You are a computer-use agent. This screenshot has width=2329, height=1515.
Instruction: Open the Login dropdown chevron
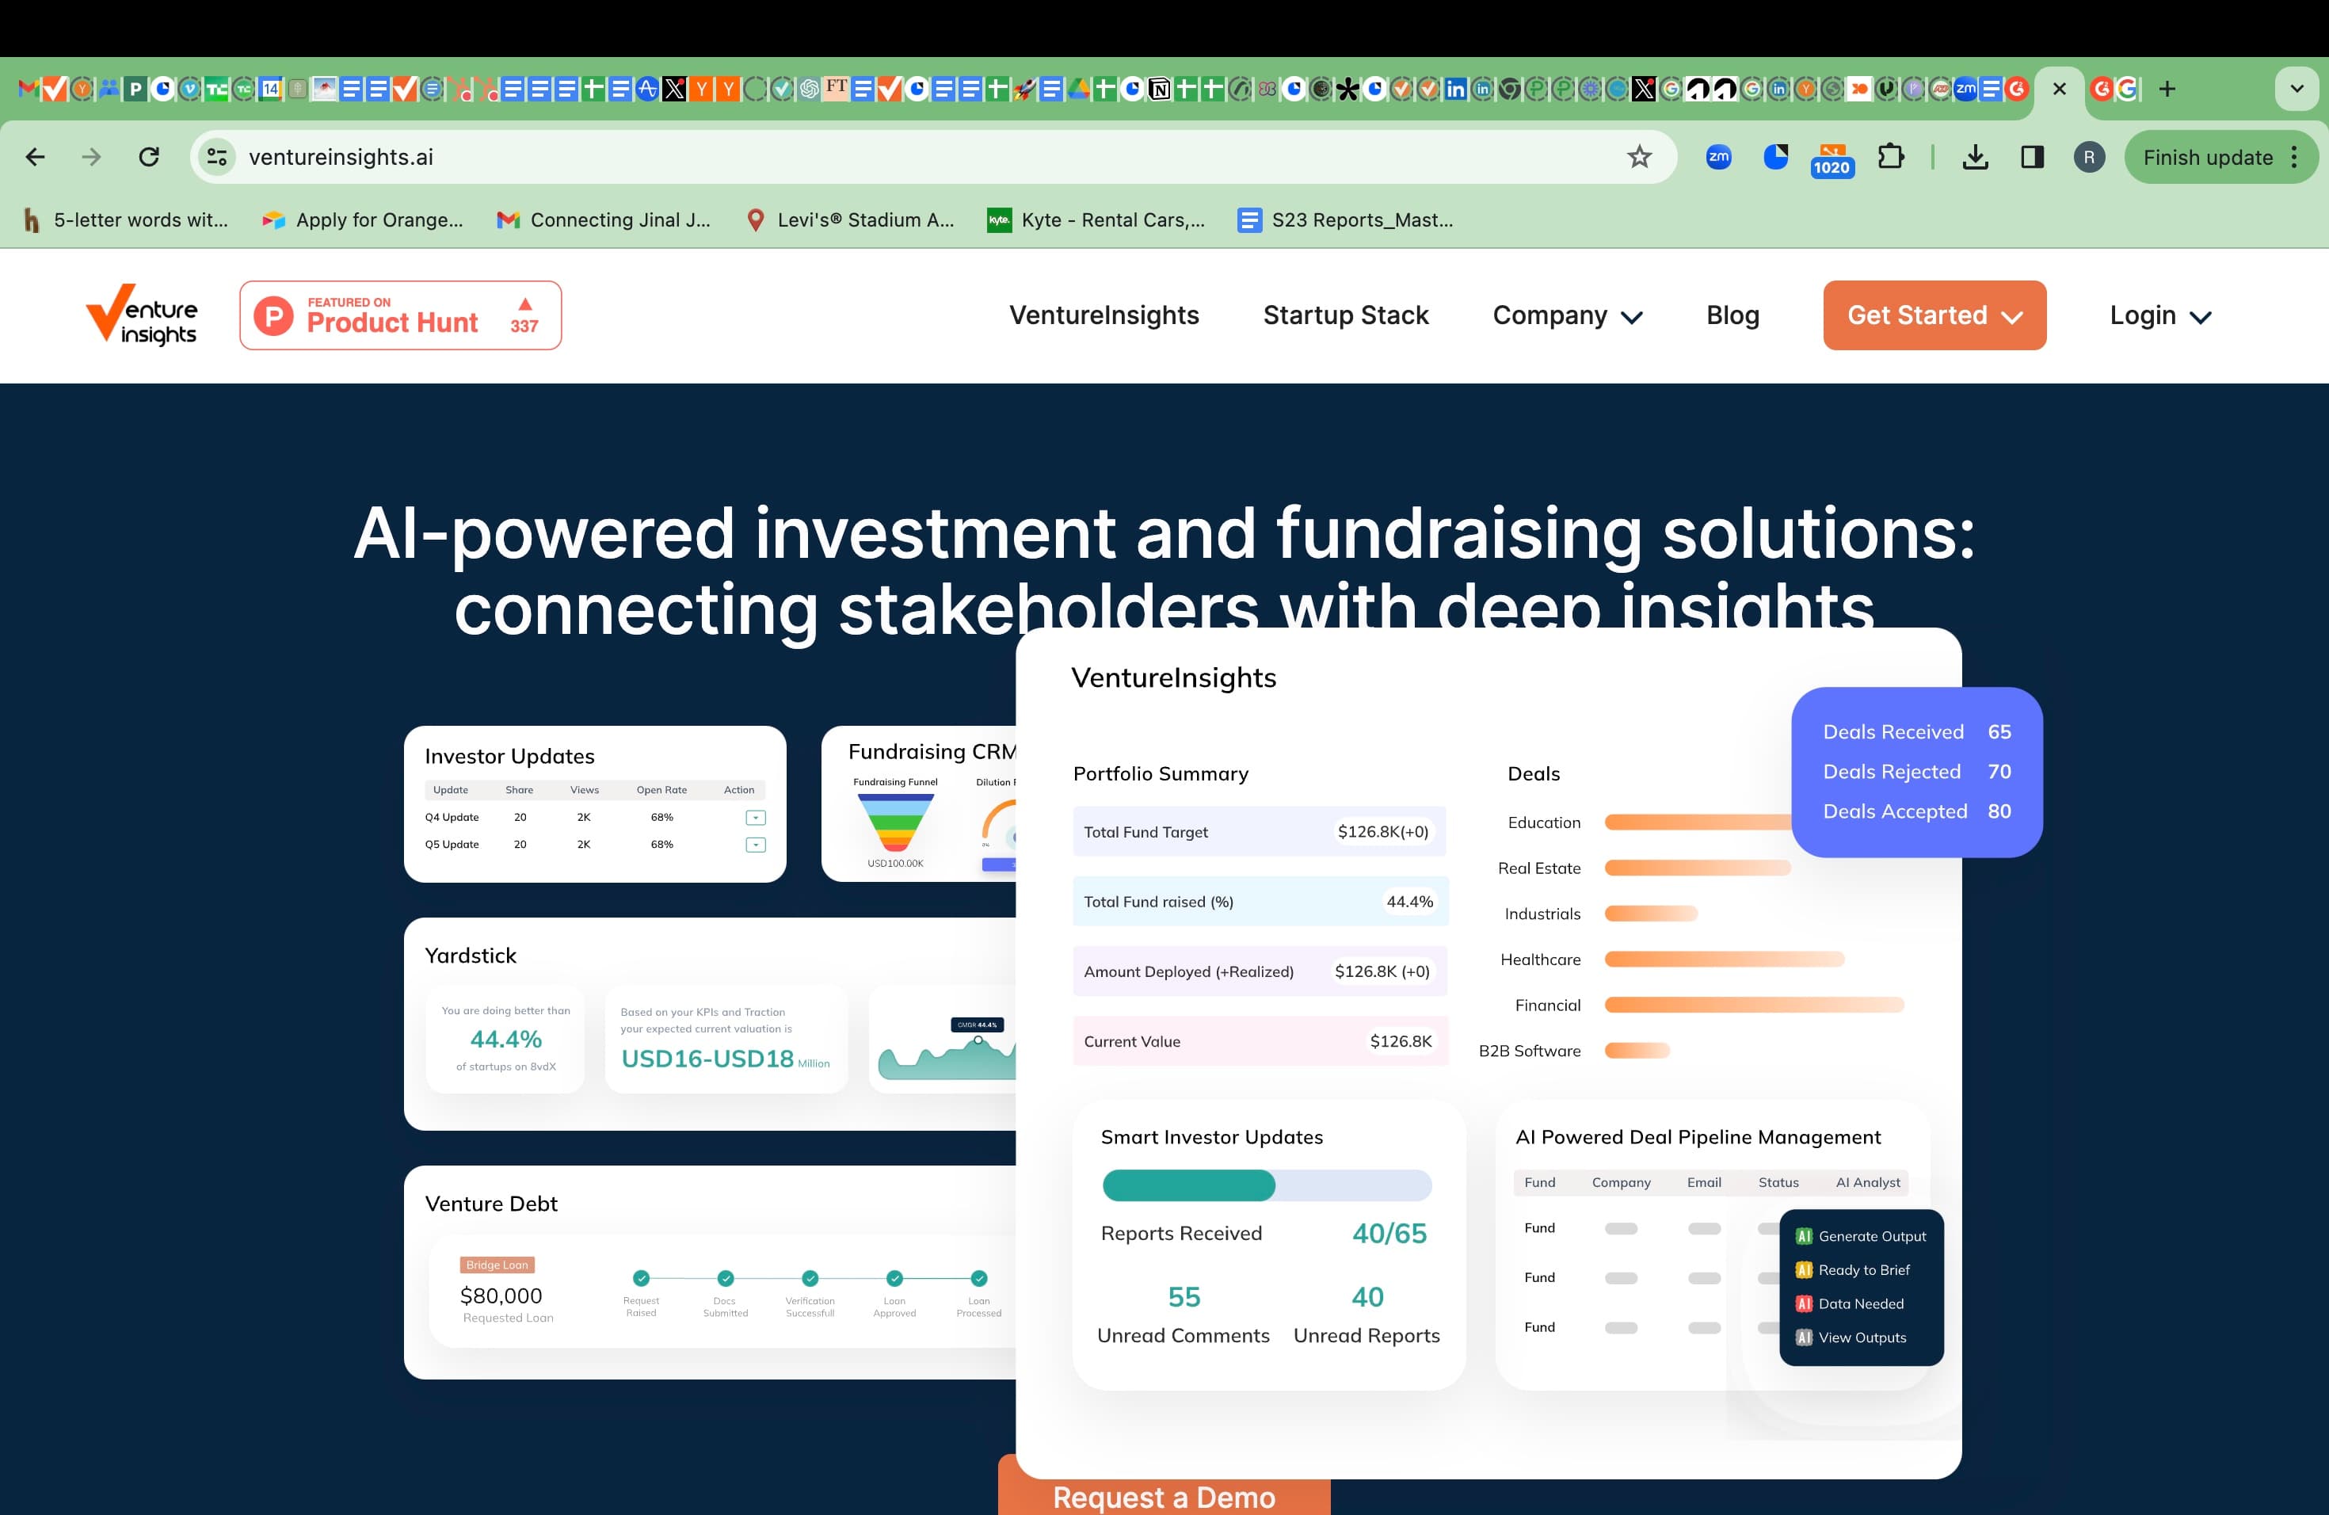point(2199,317)
